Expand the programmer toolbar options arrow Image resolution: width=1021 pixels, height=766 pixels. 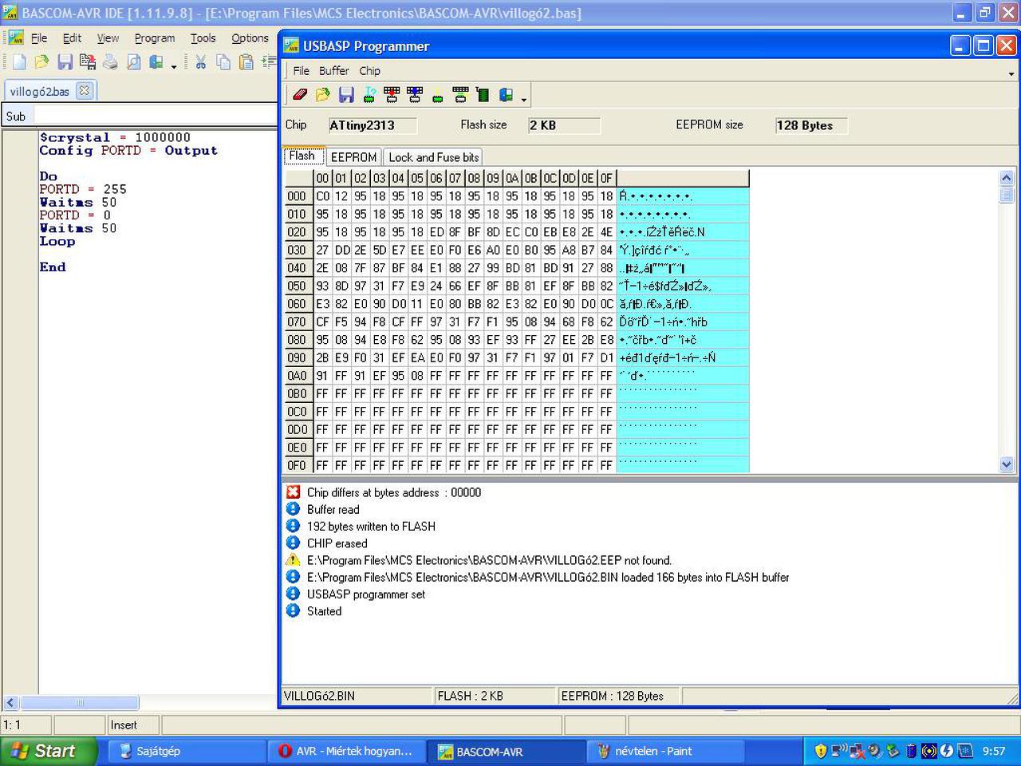(x=524, y=100)
